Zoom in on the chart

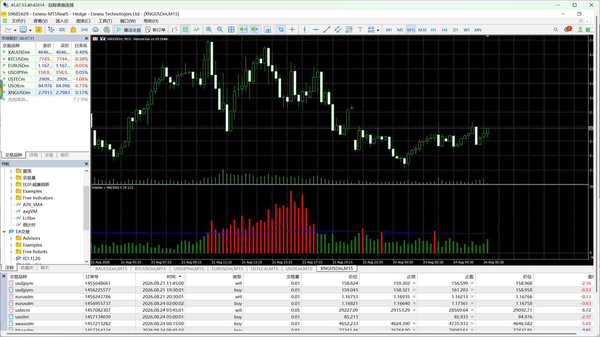(209, 30)
